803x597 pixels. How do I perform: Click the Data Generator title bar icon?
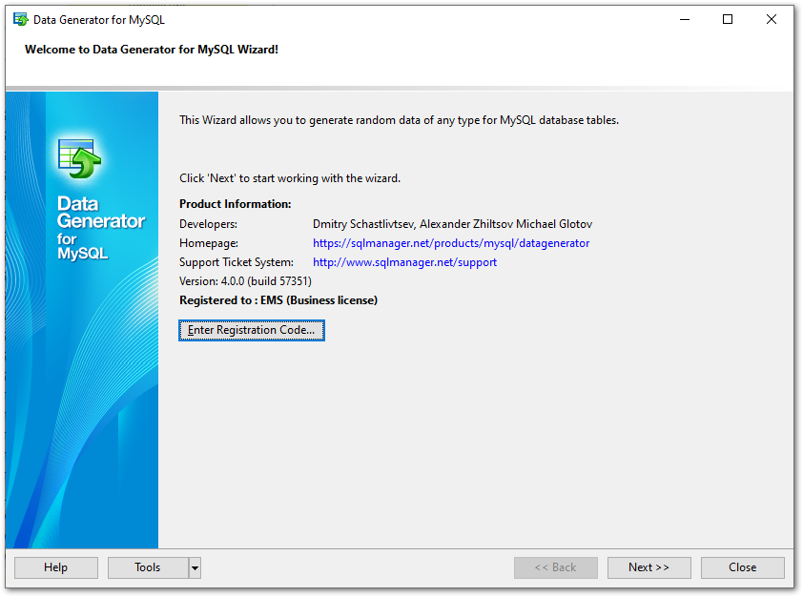(x=20, y=19)
